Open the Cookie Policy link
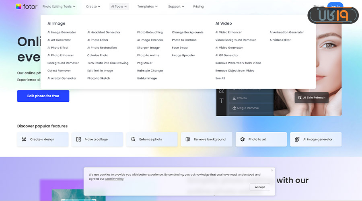Screen dimensions: 362x201 (x=114, y=179)
